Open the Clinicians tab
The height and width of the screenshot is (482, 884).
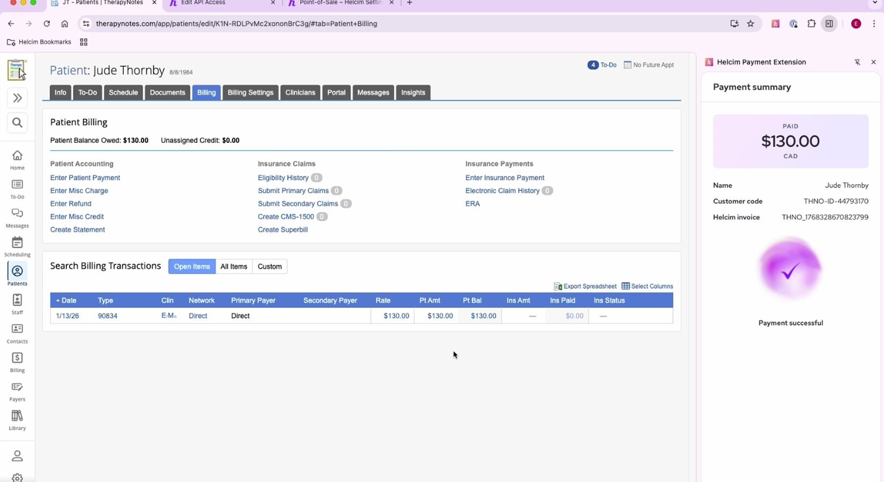coord(300,93)
